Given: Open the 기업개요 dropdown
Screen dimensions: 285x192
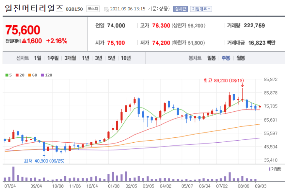Looking at the screenshot, I should point(201,9).
